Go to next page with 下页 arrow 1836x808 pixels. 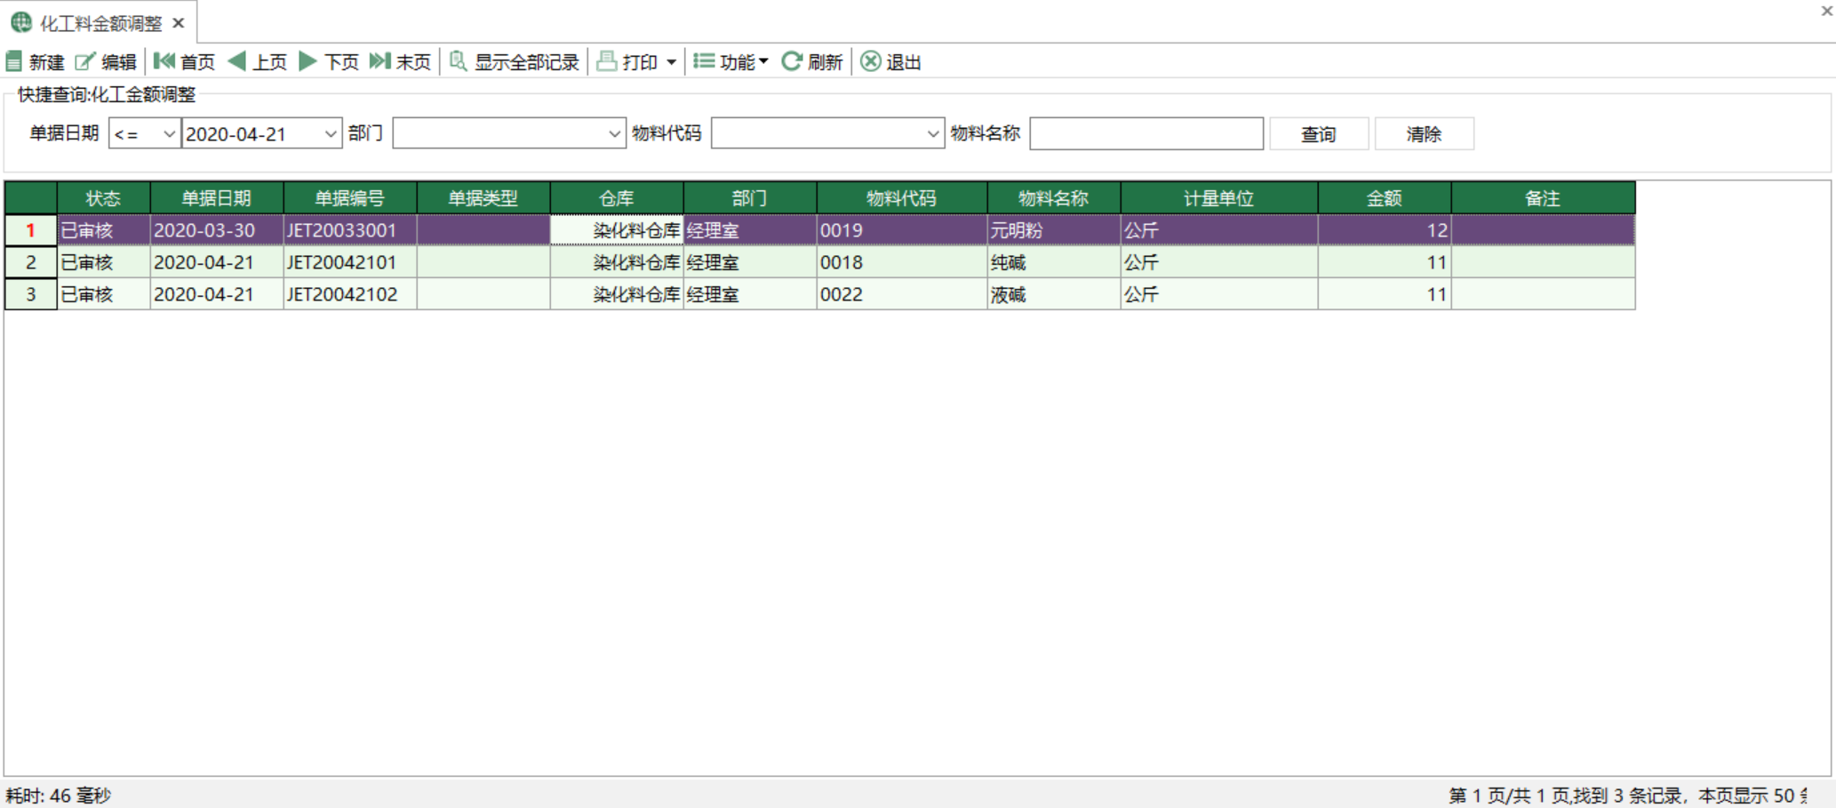click(x=308, y=61)
